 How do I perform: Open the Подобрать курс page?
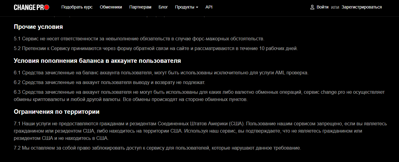[x=77, y=7]
